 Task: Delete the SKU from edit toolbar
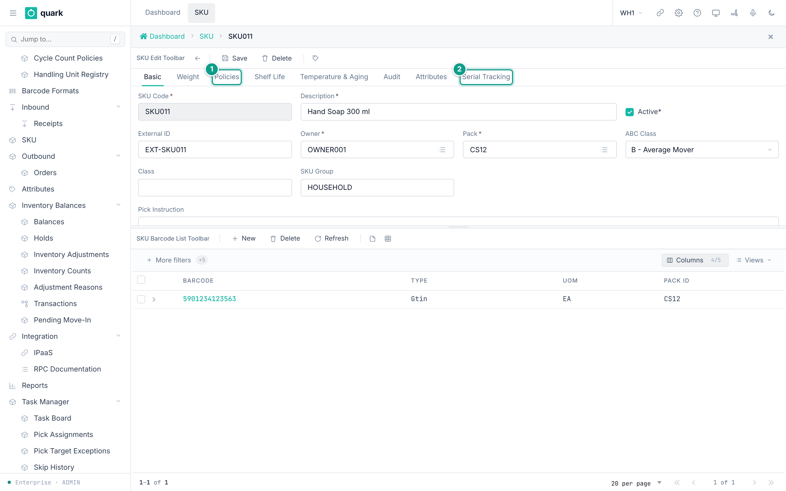point(277,58)
